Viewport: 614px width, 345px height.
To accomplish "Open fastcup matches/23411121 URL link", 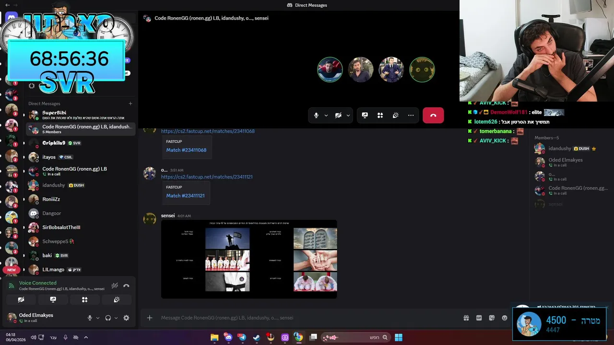I will [207, 177].
